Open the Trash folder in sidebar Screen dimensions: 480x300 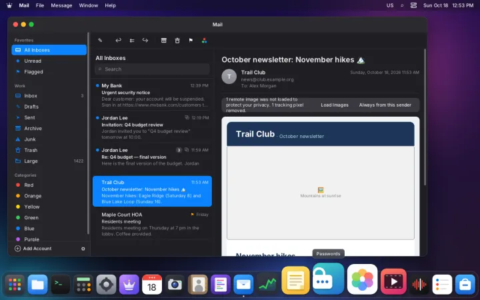(x=49, y=150)
